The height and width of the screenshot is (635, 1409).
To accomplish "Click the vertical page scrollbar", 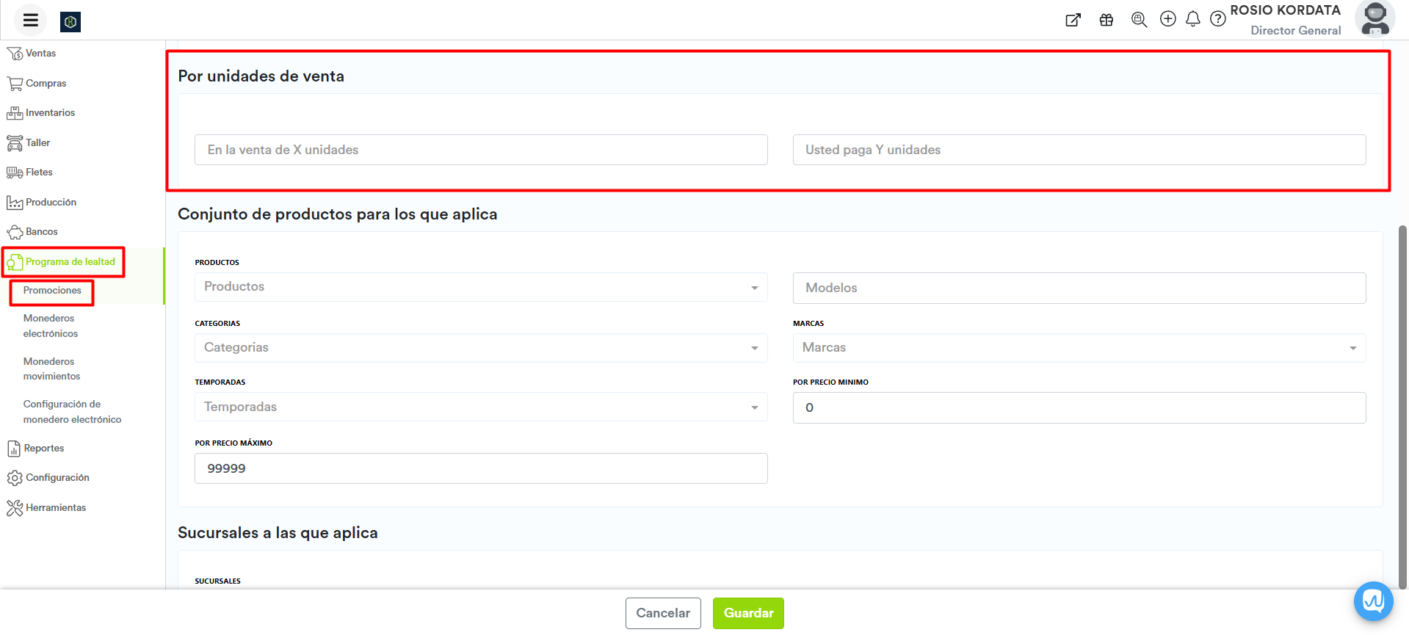I will click(1402, 404).
